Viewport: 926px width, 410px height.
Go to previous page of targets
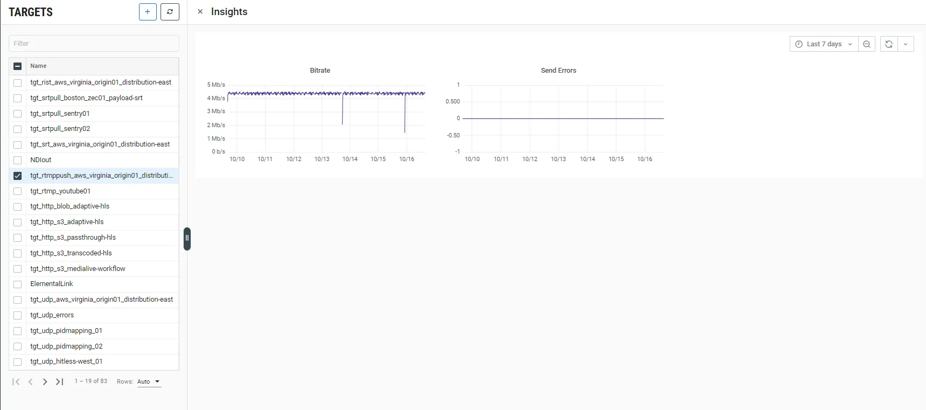[x=31, y=381]
